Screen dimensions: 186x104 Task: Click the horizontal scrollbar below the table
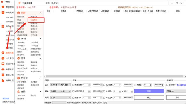point(115,76)
